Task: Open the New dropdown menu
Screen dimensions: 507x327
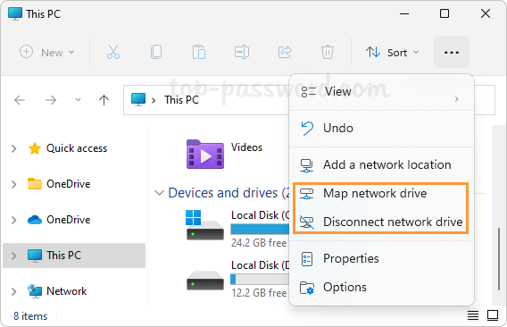Action: tap(47, 52)
